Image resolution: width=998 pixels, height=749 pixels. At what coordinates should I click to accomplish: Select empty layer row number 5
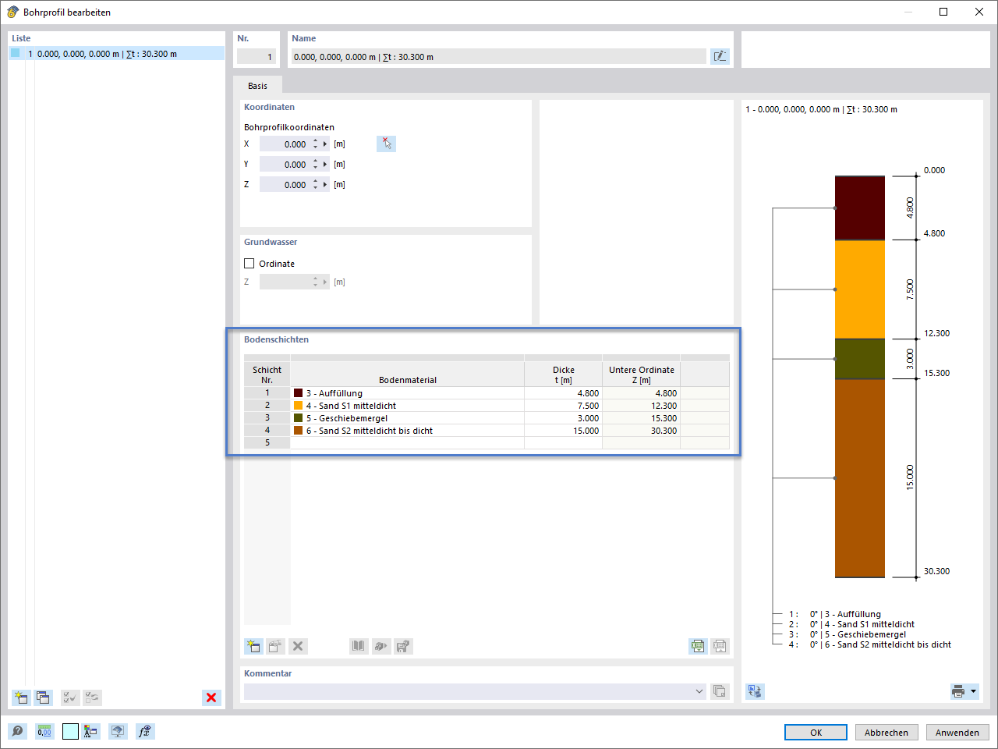pos(267,443)
